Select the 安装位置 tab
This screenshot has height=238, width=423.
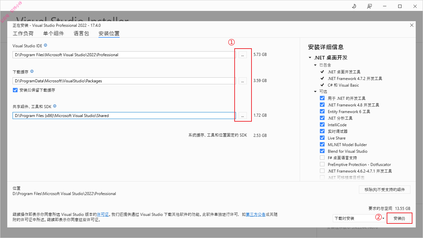coord(109,33)
